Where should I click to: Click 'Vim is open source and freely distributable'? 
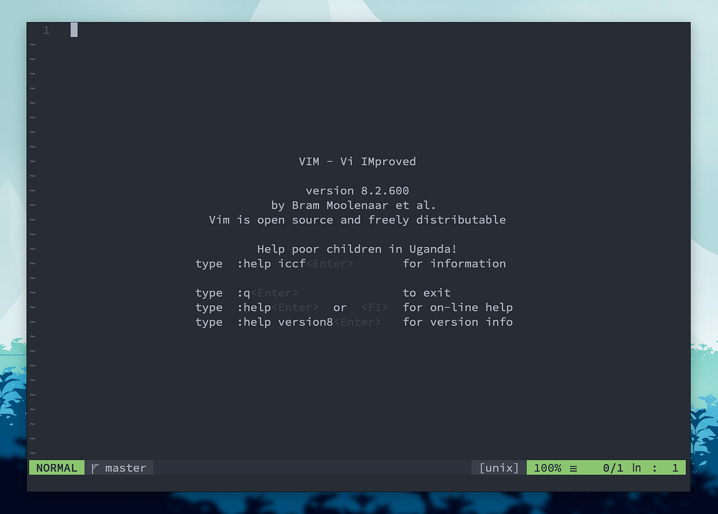click(357, 220)
